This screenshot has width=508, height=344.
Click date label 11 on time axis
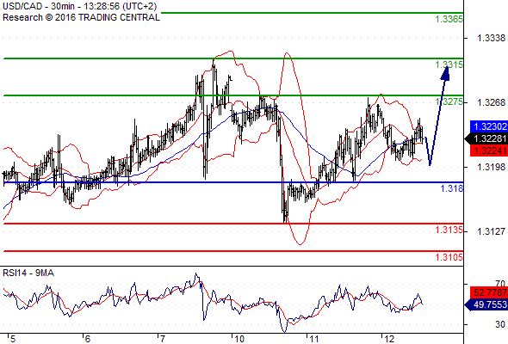coord(313,339)
